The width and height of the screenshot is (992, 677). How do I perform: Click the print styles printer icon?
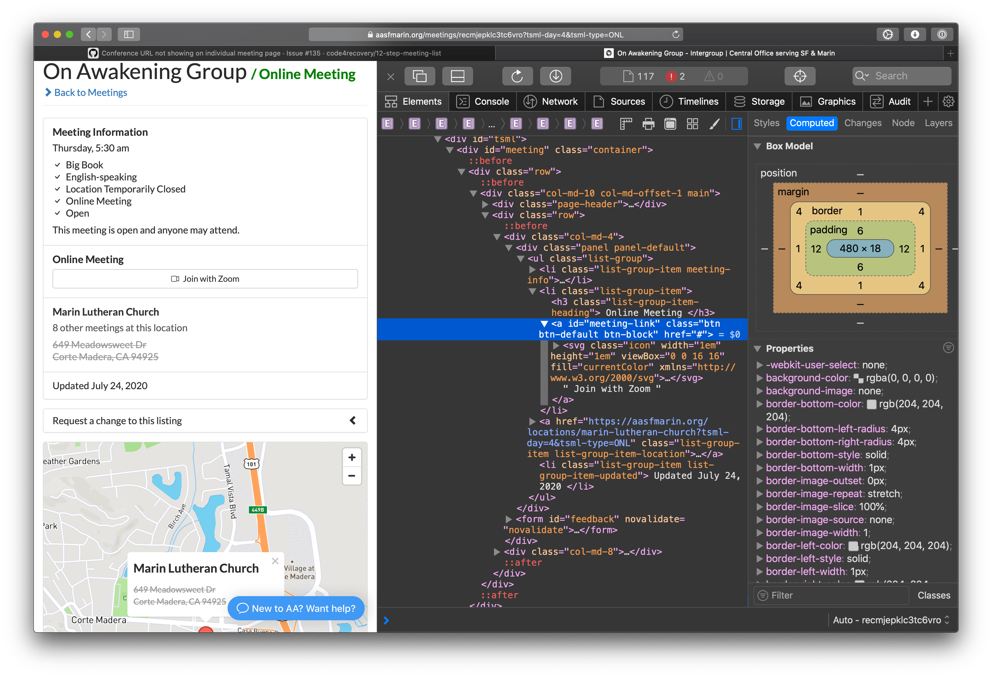pyautogui.click(x=648, y=124)
